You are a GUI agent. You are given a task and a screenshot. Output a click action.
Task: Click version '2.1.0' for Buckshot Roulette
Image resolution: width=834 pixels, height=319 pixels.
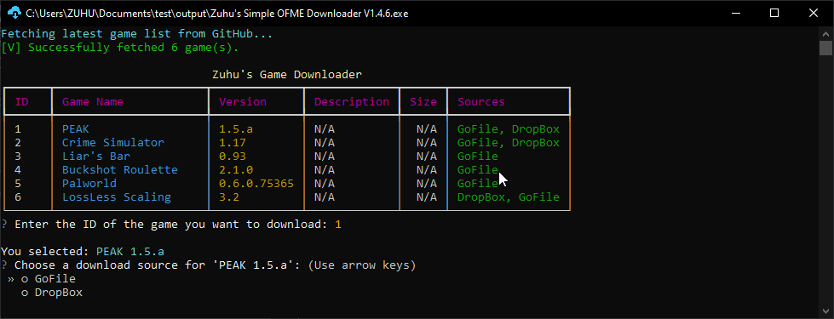[x=236, y=170]
